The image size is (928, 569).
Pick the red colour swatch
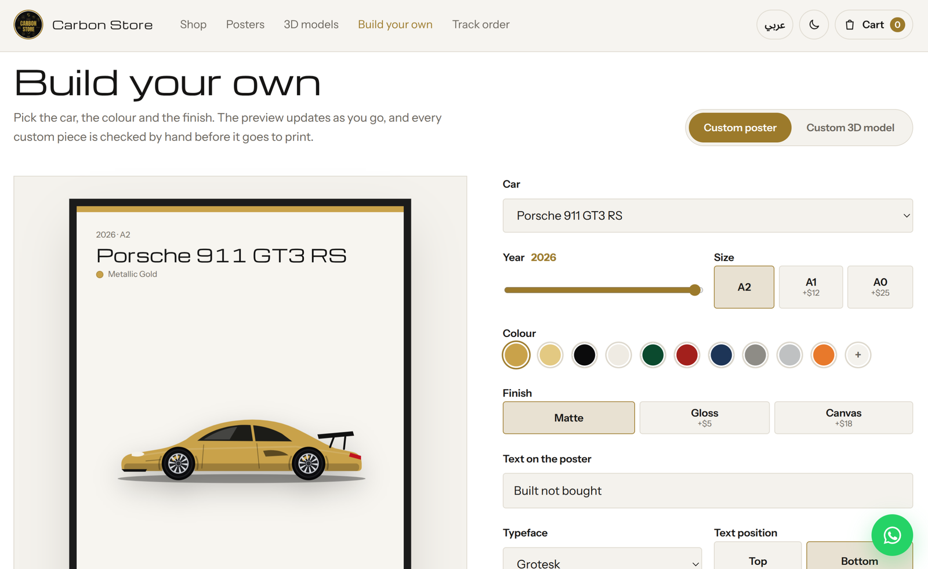[x=687, y=355]
